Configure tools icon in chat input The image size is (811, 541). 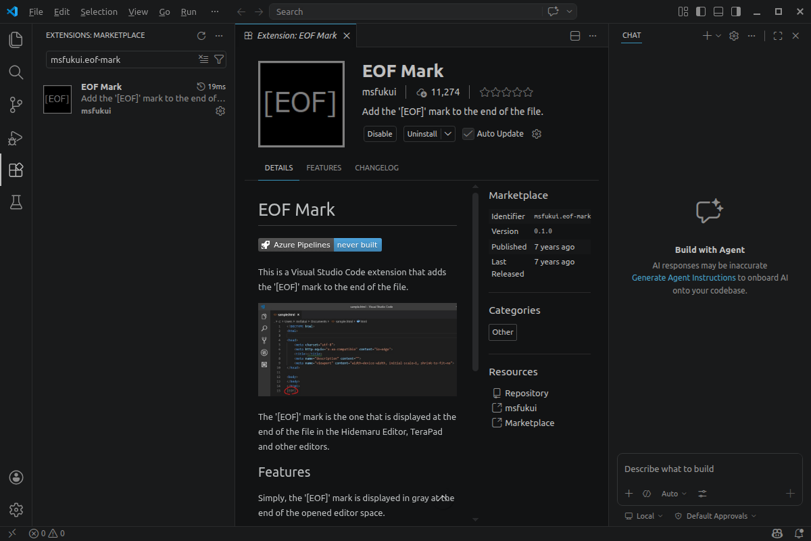coord(703,494)
